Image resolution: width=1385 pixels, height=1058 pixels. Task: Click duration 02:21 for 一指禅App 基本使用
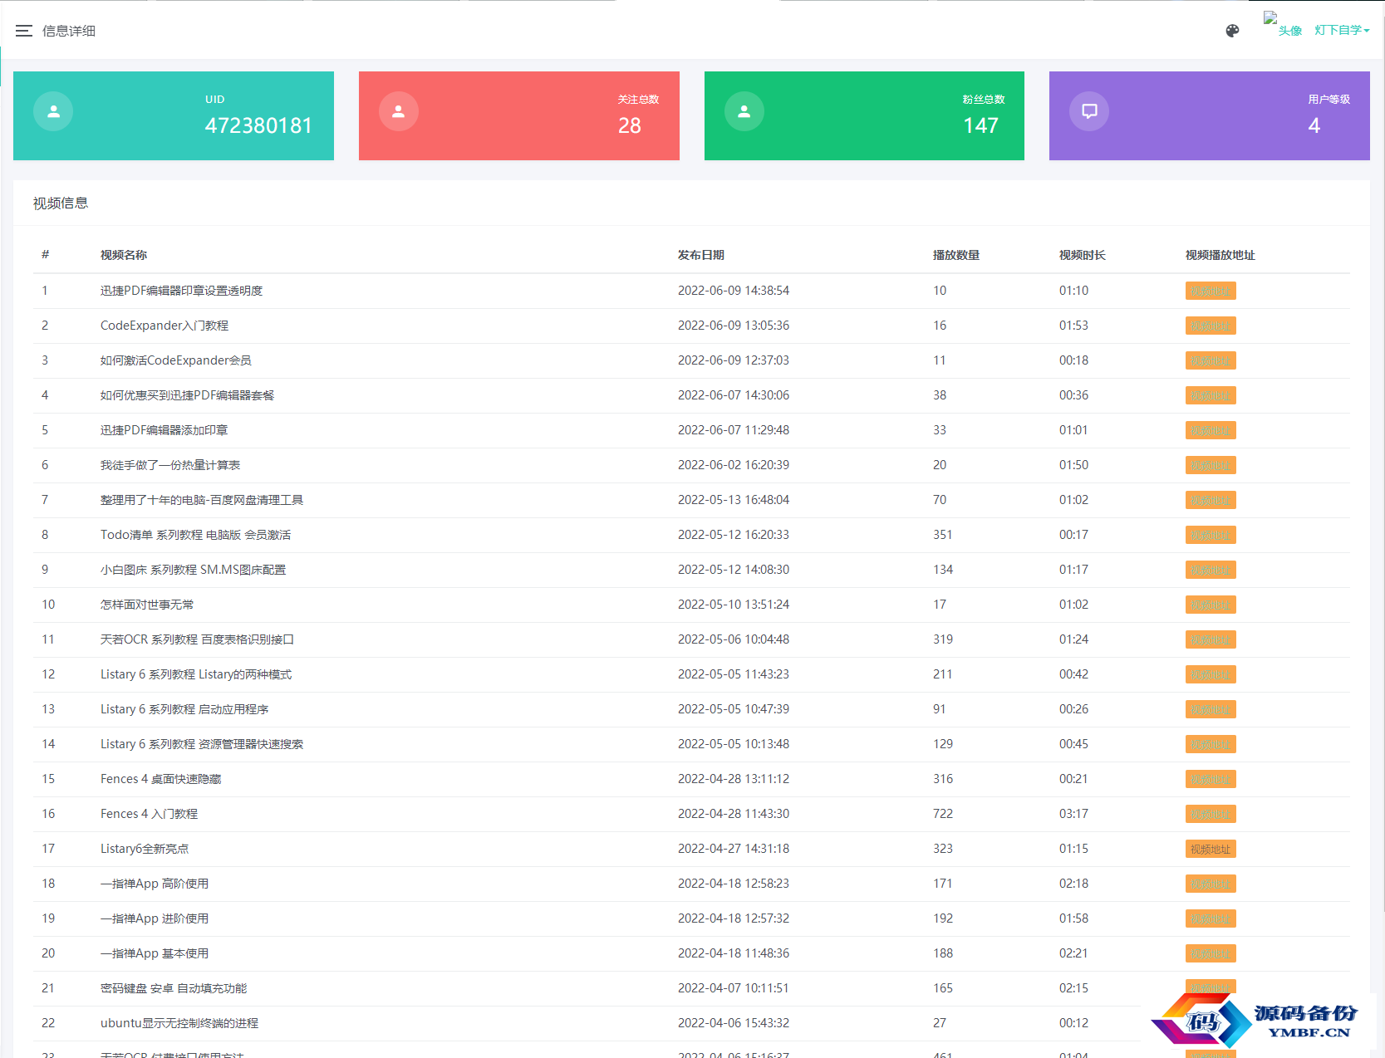point(1073,953)
